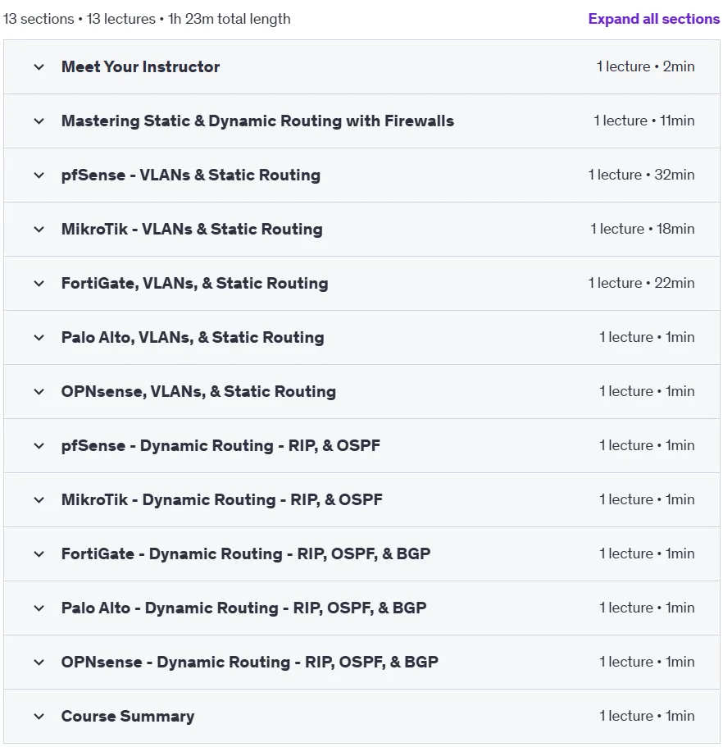This screenshot has height=747, width=723.
Task: Click '1 lecture • 1min' in Palo Alto, VLANs row
Action: [x=647, y=337]
